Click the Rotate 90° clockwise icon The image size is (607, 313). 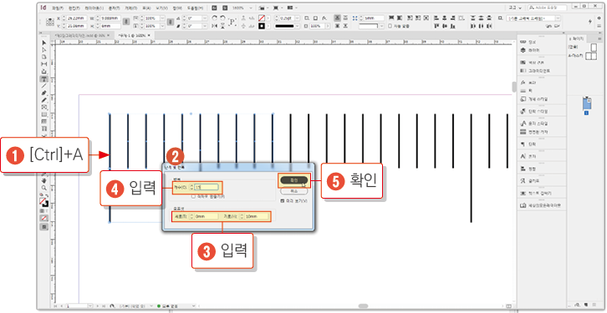pyautogui.click(x=214, y=18)
